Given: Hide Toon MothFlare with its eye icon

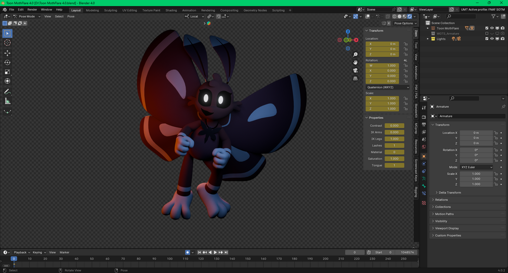Looking at the screenshot, I should tap(492, 28).
